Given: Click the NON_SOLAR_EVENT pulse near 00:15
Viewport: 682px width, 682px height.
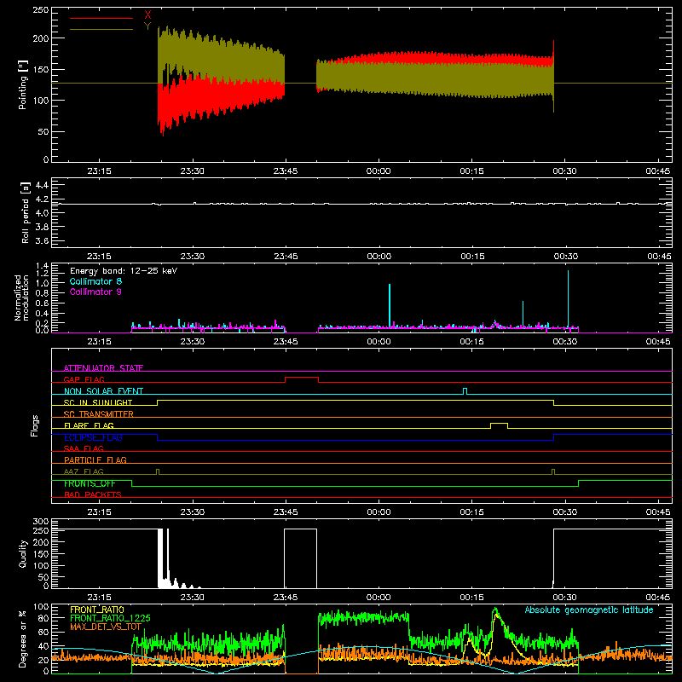Looking at the screenshot, I should click(x=465, y=390).
